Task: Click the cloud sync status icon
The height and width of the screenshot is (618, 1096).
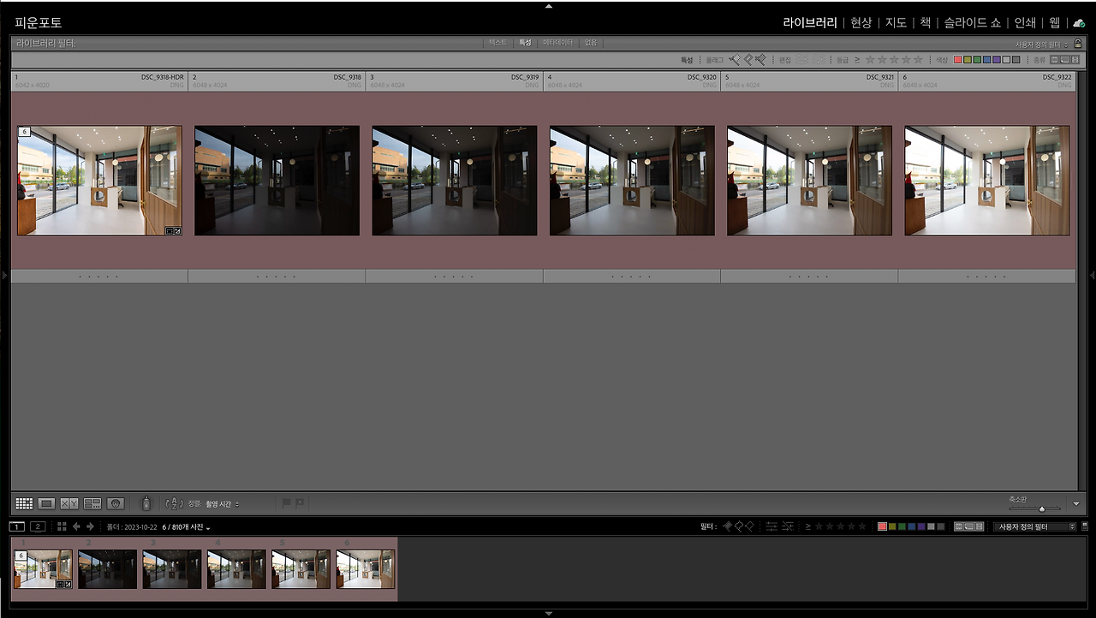Action: (1079, 23)
